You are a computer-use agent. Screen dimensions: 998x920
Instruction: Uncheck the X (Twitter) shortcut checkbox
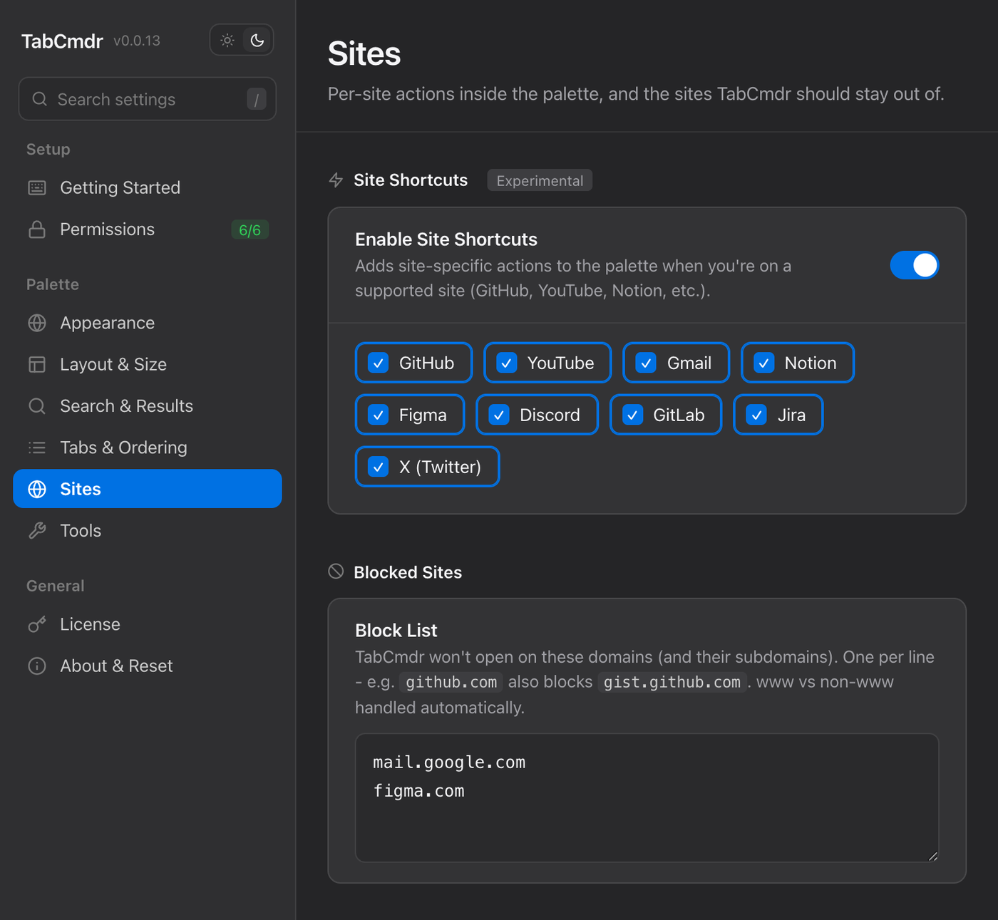[x=379, y=467]
